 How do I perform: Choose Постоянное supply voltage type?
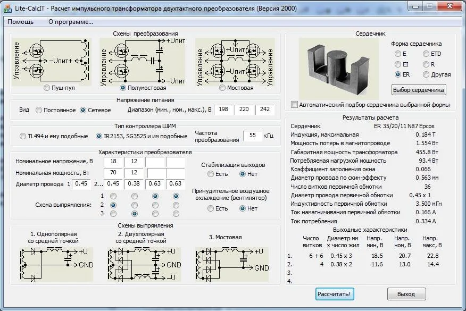click(x=39, y=110)
